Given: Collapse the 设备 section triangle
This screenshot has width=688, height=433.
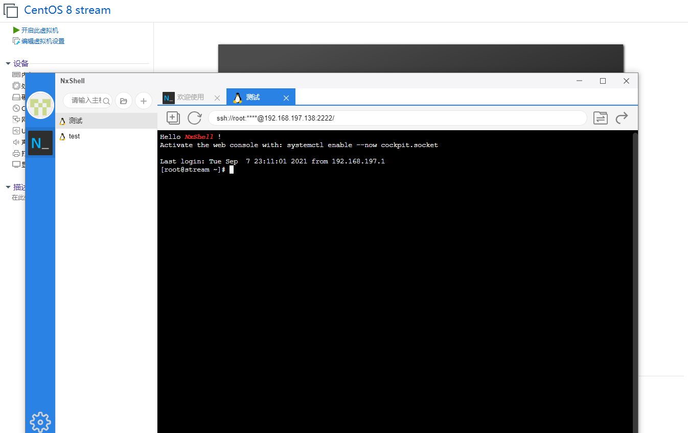Looking at the screenshot, I should click(x=9, y=63).
